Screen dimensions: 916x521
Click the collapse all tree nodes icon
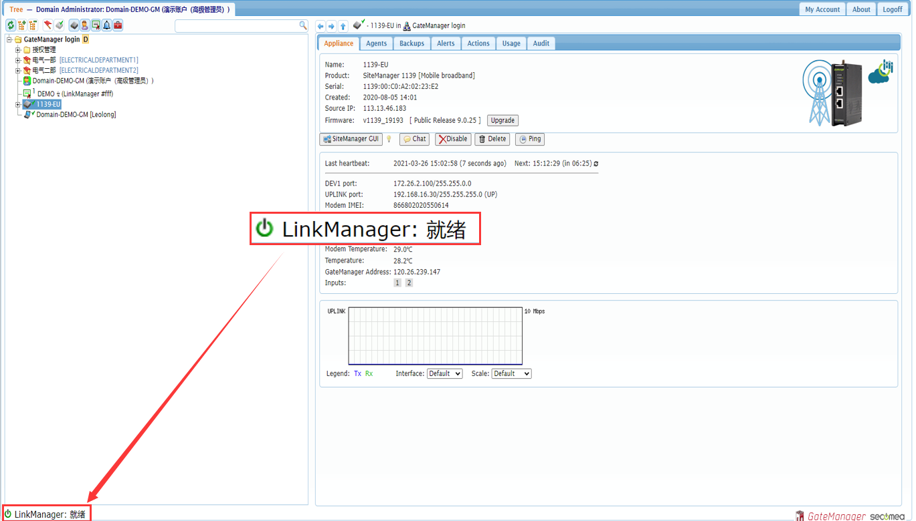click(32, 25)
